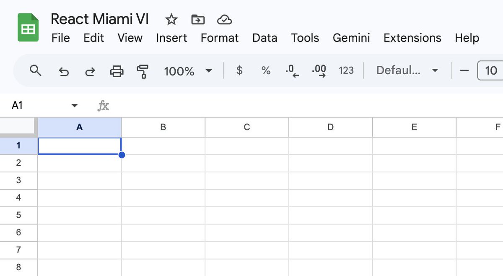Open the Gemini menu
The height and width of the screenshot is (276, 503).
[x=351, y=38]
